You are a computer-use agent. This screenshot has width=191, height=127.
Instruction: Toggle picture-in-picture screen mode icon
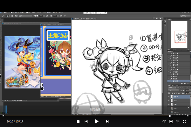click(x=171, y=121)
